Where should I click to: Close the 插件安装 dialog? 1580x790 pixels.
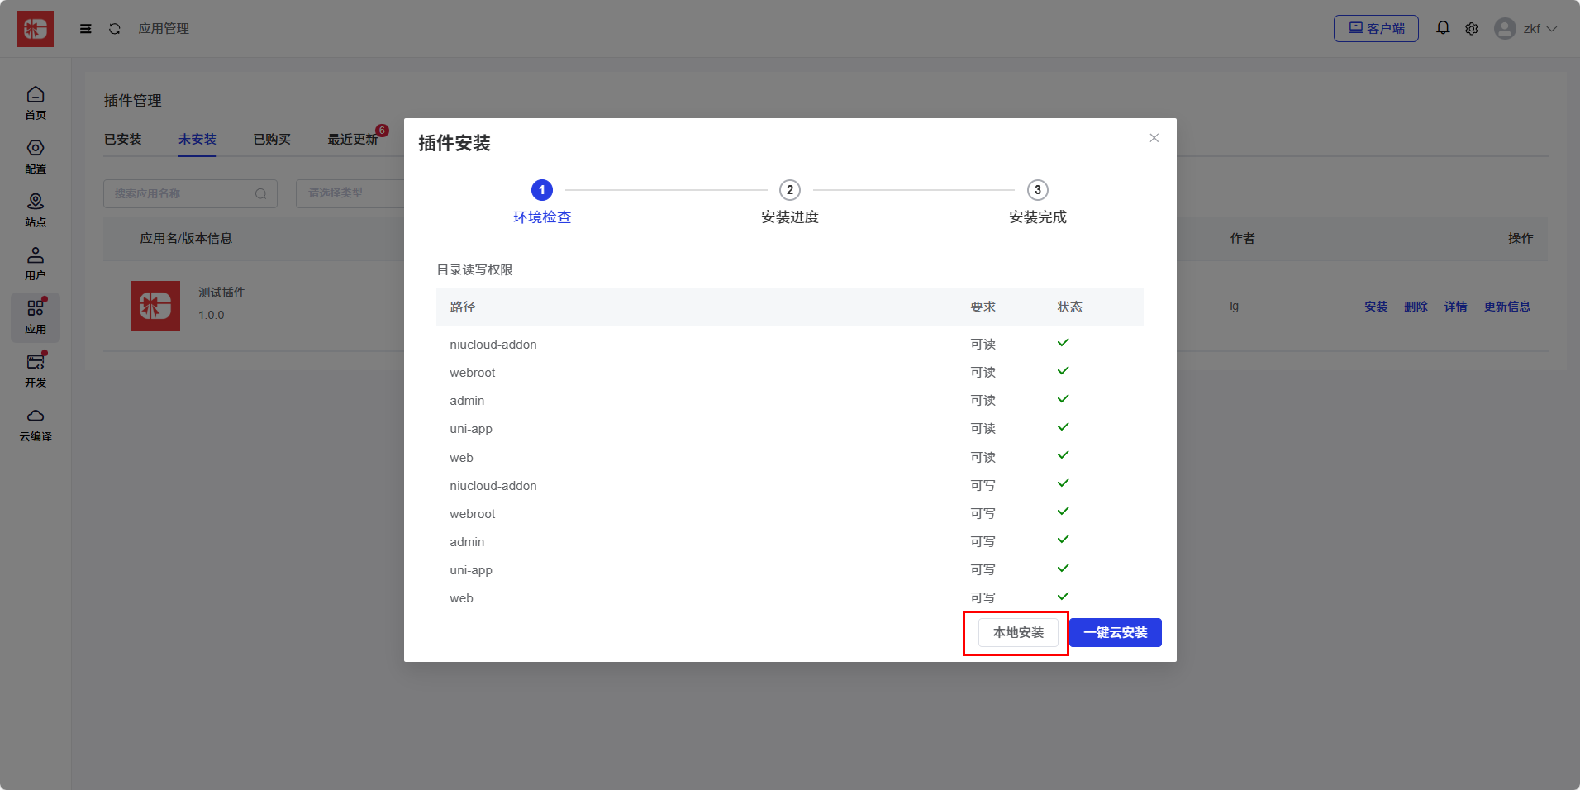[x=1154, y=138]
